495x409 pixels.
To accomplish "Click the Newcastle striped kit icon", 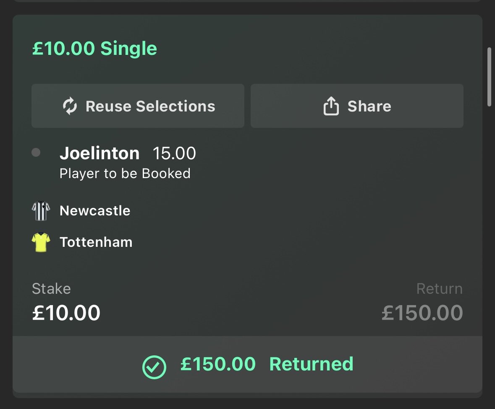I will pos(41,211).
